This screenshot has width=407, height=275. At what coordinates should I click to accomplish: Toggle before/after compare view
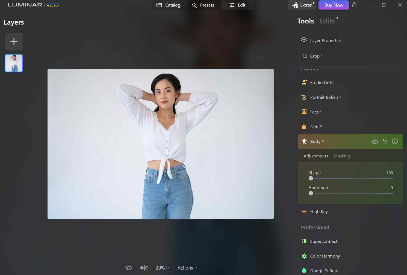point(144,268)
